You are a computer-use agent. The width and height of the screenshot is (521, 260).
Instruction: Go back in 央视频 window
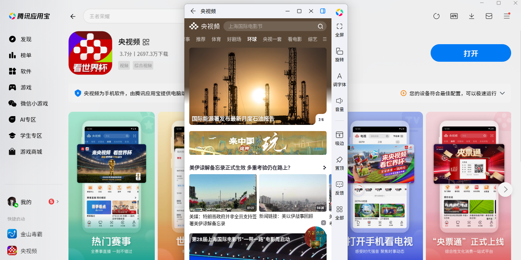(193, 11)
